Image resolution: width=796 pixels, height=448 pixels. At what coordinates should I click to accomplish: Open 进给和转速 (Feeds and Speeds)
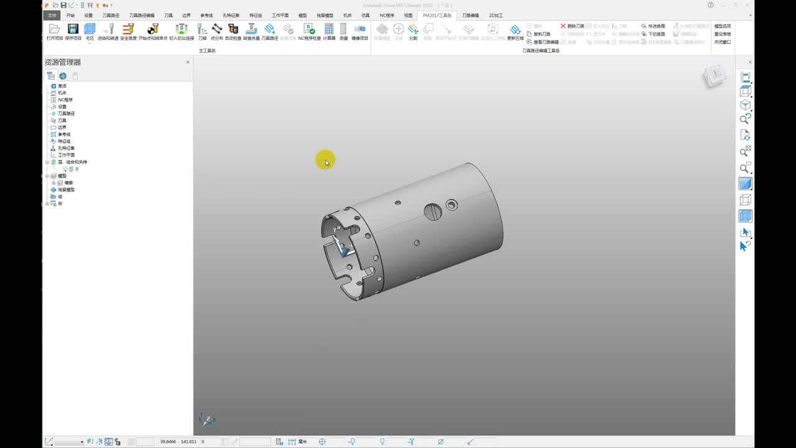pyautogui.click(x=108, y=32)
